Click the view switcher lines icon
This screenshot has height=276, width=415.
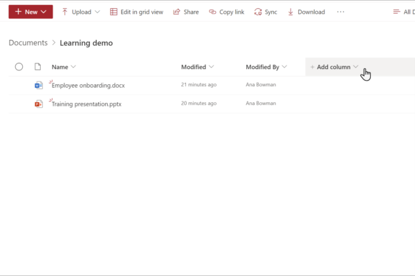pos(396,12)
